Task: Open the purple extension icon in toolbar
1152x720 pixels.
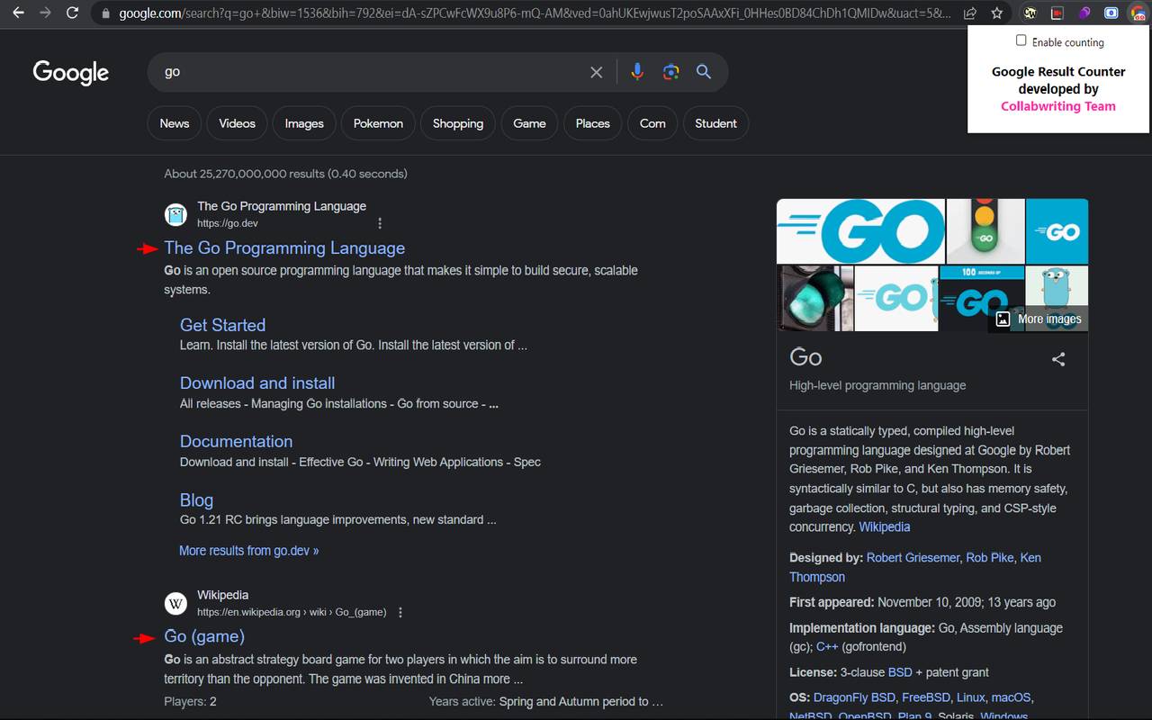Action: [1084, 13]
